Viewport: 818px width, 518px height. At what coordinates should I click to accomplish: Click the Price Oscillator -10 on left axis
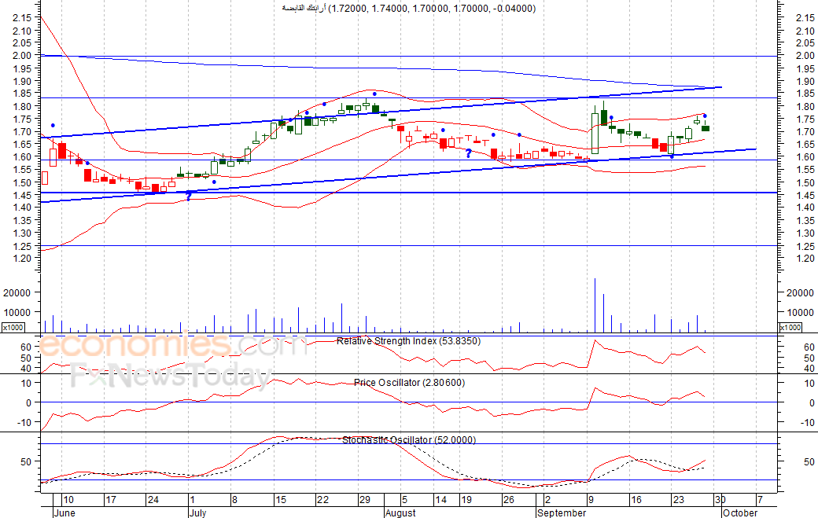[24, 423]
